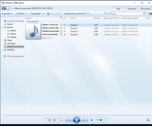Check the box for Traccia 1
Image resolution: width=152 pixels, height=126 pixels.
(x=61, y=25)
